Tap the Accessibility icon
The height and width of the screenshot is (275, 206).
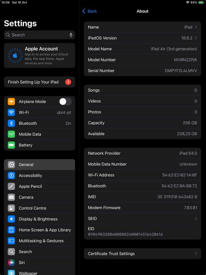[x=11, y=176]
